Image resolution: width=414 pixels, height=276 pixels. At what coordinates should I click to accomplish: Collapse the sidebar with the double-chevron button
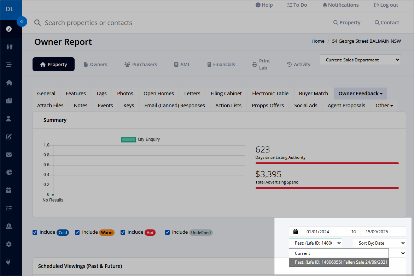(22, 21)
